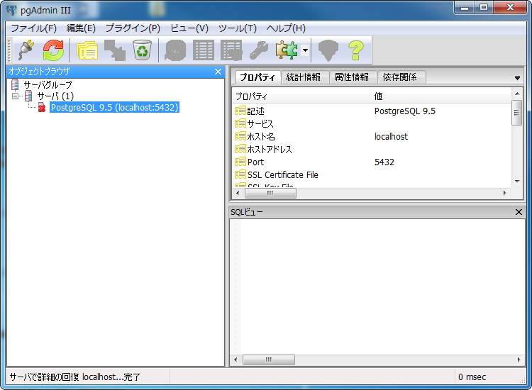Click the View data grid icon
This screenshot has height=390, width=532.
click(204, 50)
